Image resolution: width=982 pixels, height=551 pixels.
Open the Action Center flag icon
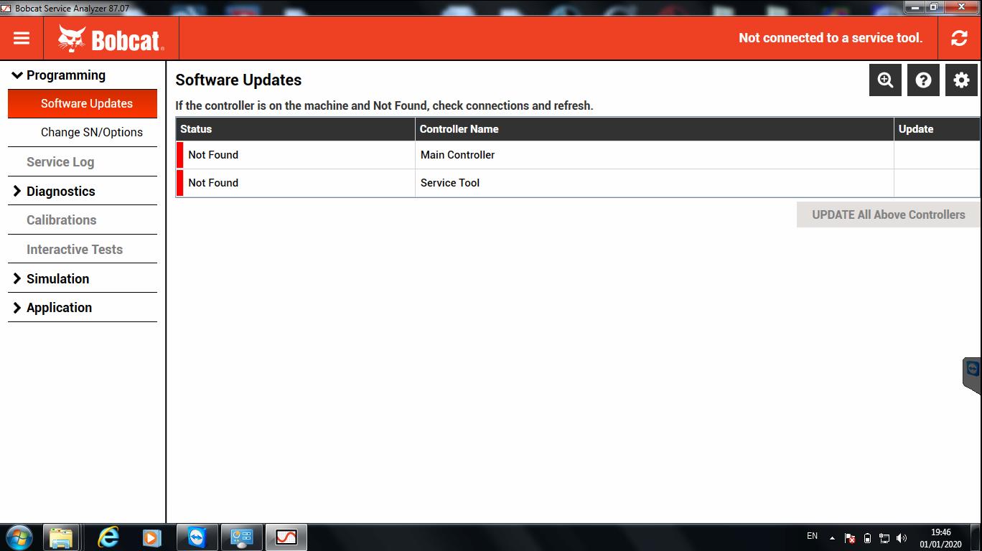(x=850, y=538)
